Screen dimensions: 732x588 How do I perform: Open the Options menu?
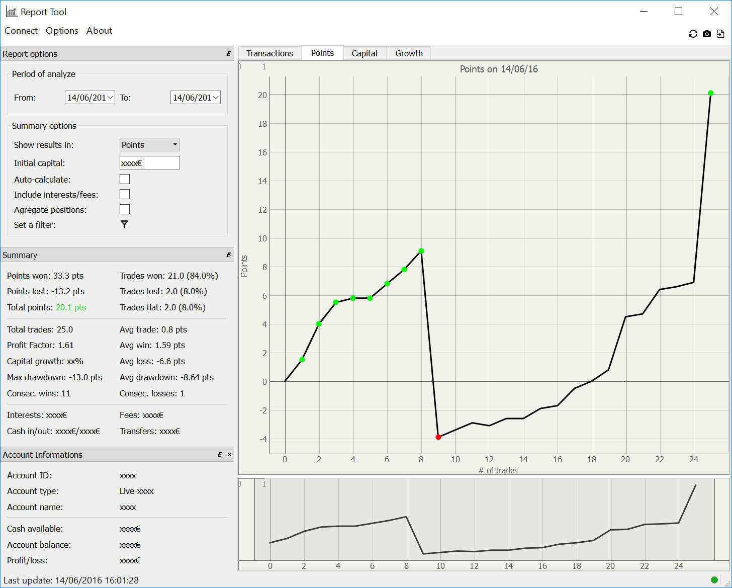tap(62, 31)
